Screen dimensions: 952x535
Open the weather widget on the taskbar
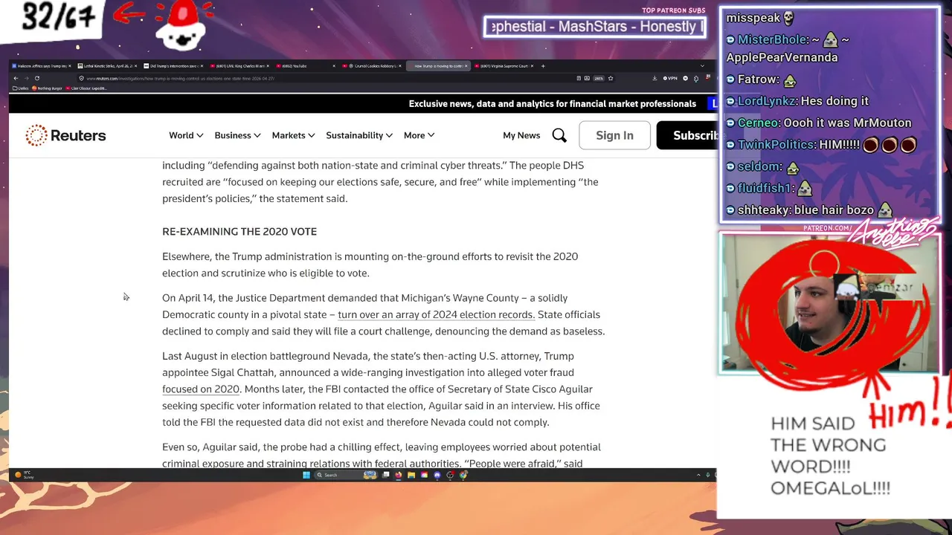(25, 475)
